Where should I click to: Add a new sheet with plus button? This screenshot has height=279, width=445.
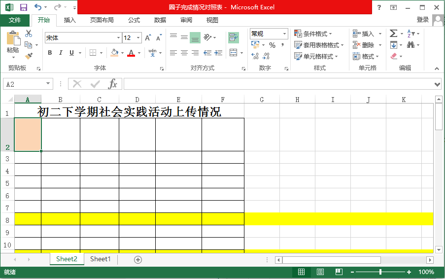point(138,260)
